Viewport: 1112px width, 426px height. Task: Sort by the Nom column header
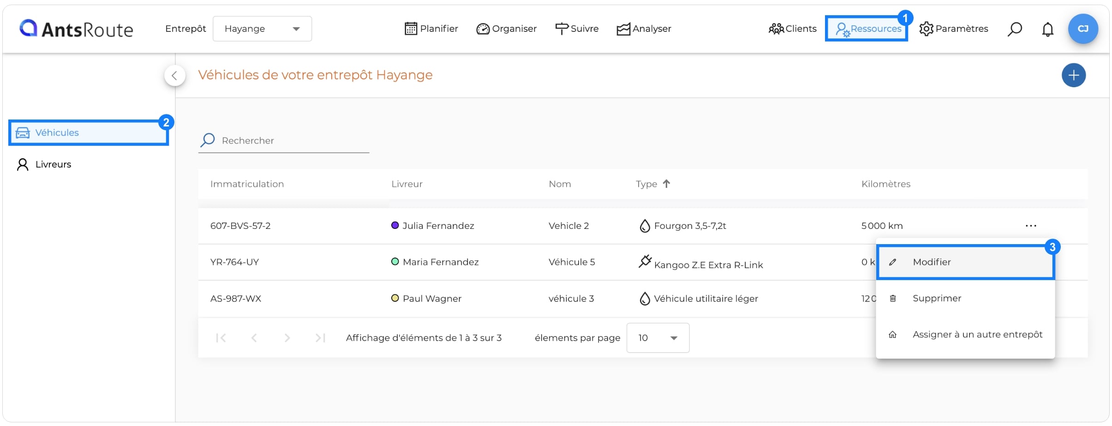(x=560, y=184)
